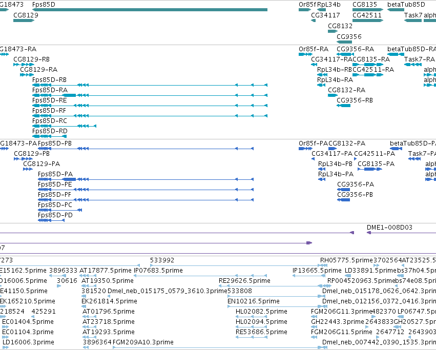Click protein CG8135-PA

376,164
